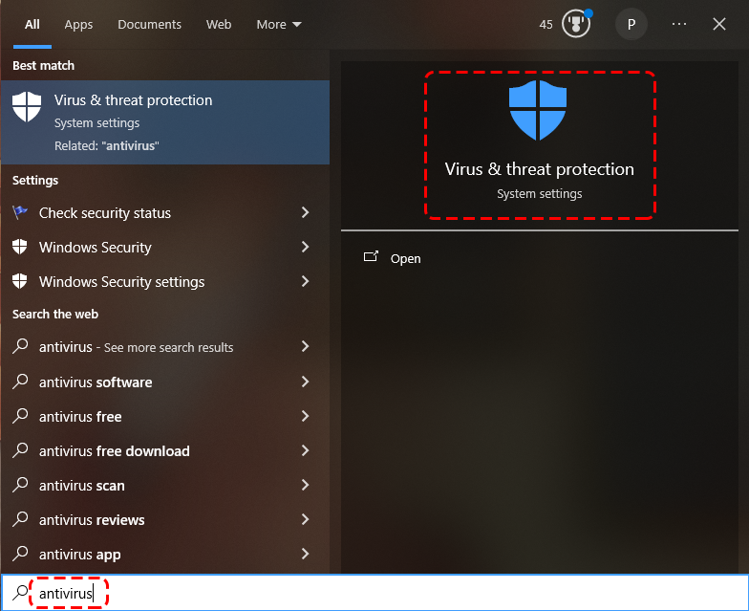Screen dimensions: 749x611
Task: Expand arrow for antivirus free download
Action: click(x=306, y=450)
